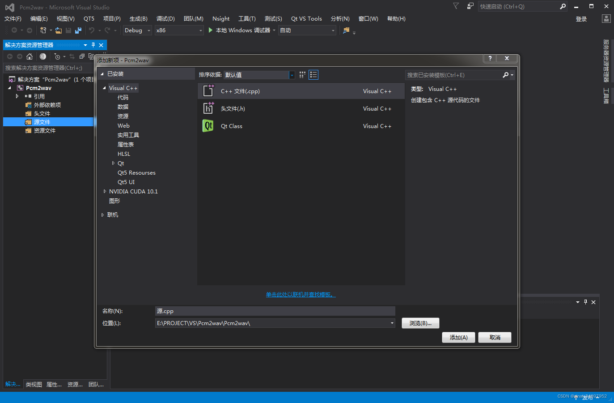This screenshot has width=614, height=403.
Task: Open the 排序依据 默认值 sort dropdown
Action: [x=292, y=75]
